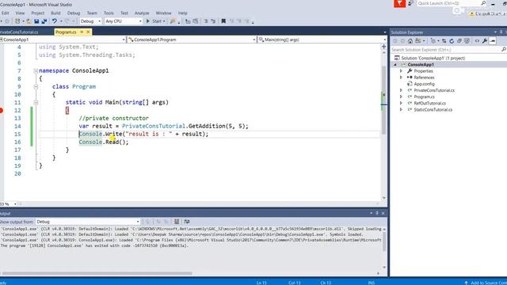Click the breakpoint dot on line 12
507x285 pixels.
pos(2,111)
